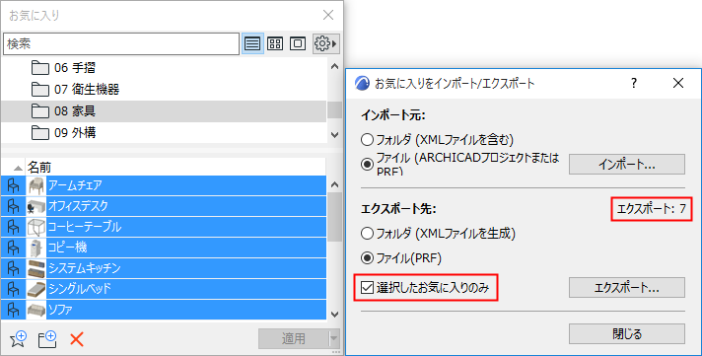Viewport: 702px width, 356px height.
Task: Click folder icon beside 09 外構
Action: [40, 132]
